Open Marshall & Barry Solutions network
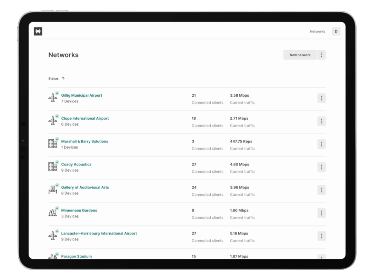Viewport: 369px width, 280px height. tap(84, 141)
